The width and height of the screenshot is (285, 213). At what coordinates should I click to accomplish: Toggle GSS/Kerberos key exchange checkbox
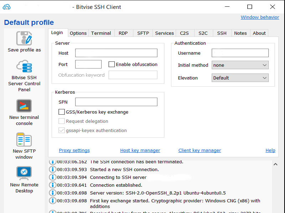[62, 112]
